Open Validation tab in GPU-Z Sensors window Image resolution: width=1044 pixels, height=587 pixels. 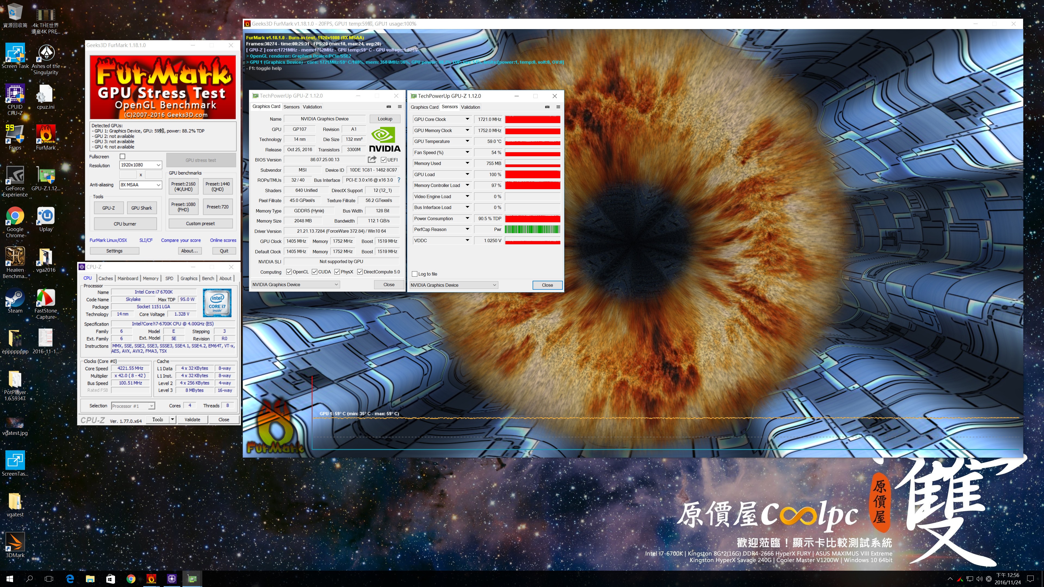click(471, 107)
